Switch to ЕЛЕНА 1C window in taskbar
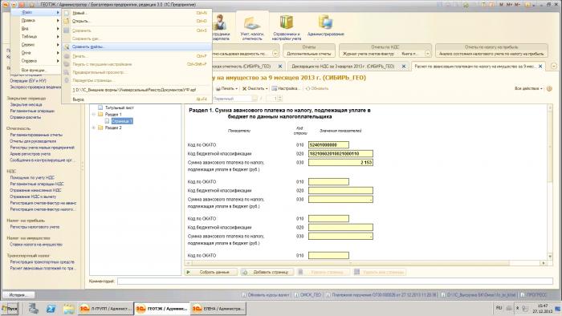Image resolution: width=562 pixels, height=316 pixels. (x=218, y=309)
